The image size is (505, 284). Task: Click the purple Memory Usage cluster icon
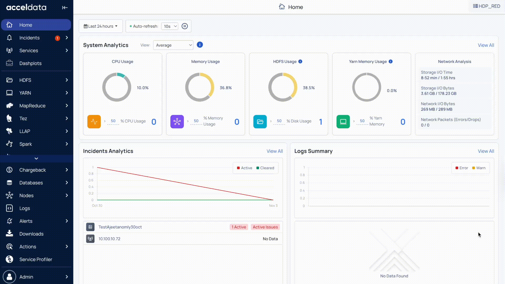point(177,121)
